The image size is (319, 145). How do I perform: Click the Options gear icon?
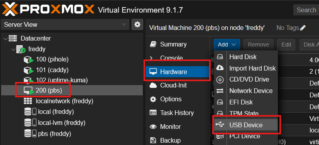tap(153, 99)
